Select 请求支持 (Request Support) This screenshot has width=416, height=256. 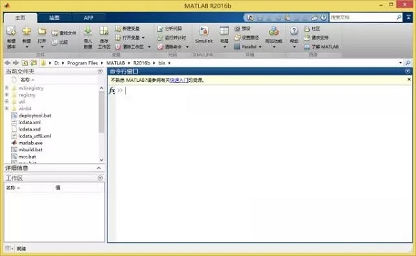pos(316,37)
